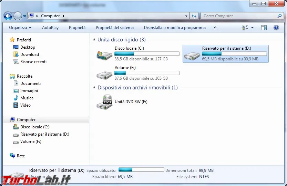Screen dimensions: 287x186
Task: Select the Disco locale (C:) drive icon
Action: tap(104, 56)
